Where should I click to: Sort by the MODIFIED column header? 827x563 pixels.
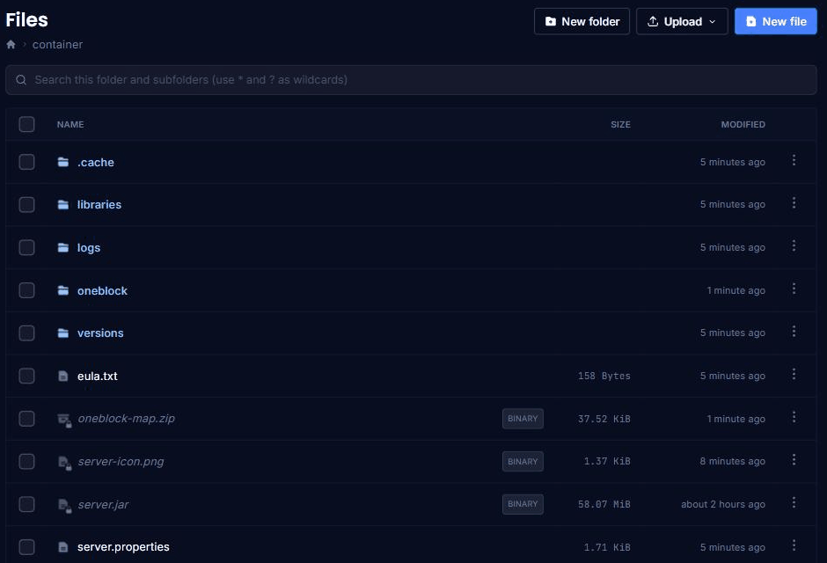pyautogui.click(x=743, y=124)
